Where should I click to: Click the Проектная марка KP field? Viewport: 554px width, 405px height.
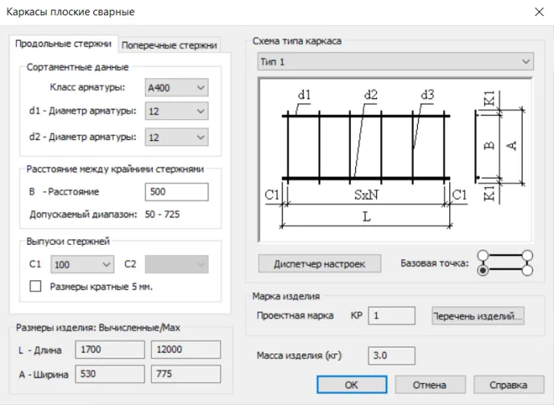391,316
